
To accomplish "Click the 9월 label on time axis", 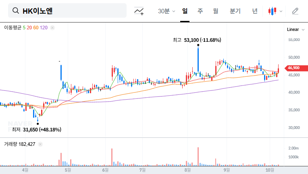I will coord(227,170).
